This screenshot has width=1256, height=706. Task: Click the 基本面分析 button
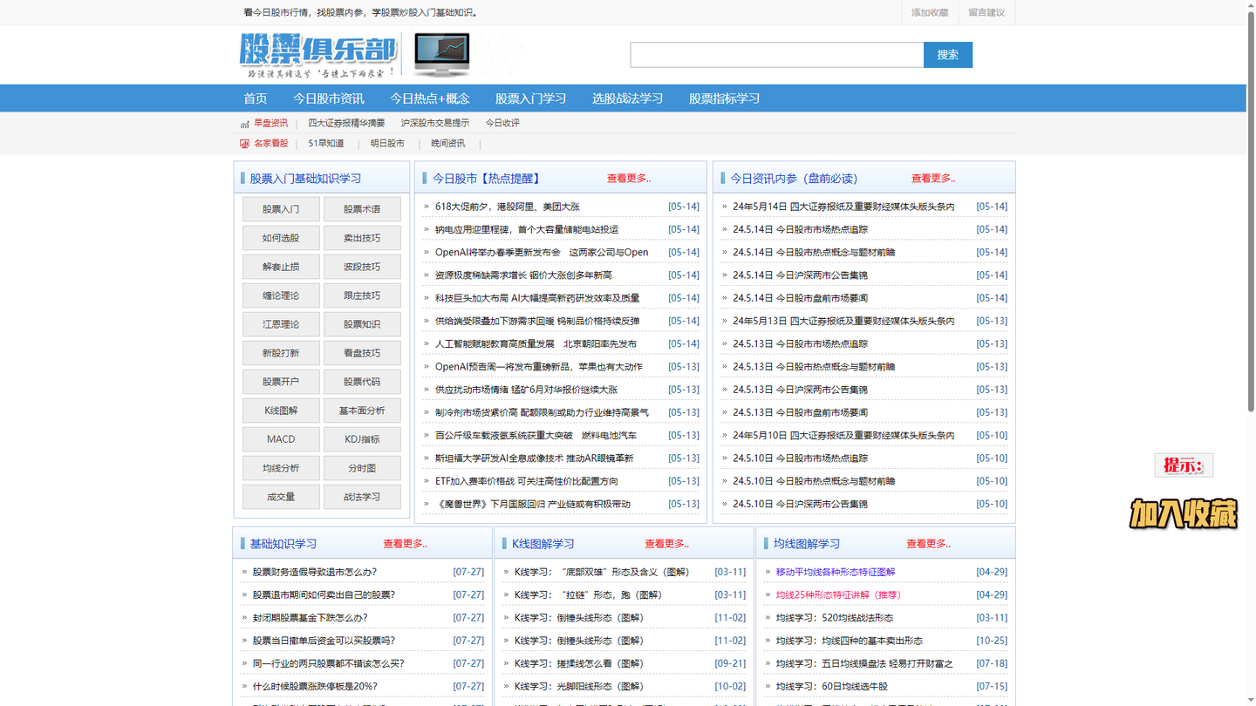point(362,411)
